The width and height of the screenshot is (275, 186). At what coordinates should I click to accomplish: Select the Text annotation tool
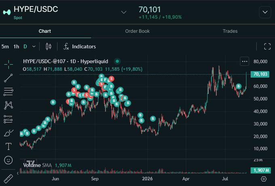8,146
